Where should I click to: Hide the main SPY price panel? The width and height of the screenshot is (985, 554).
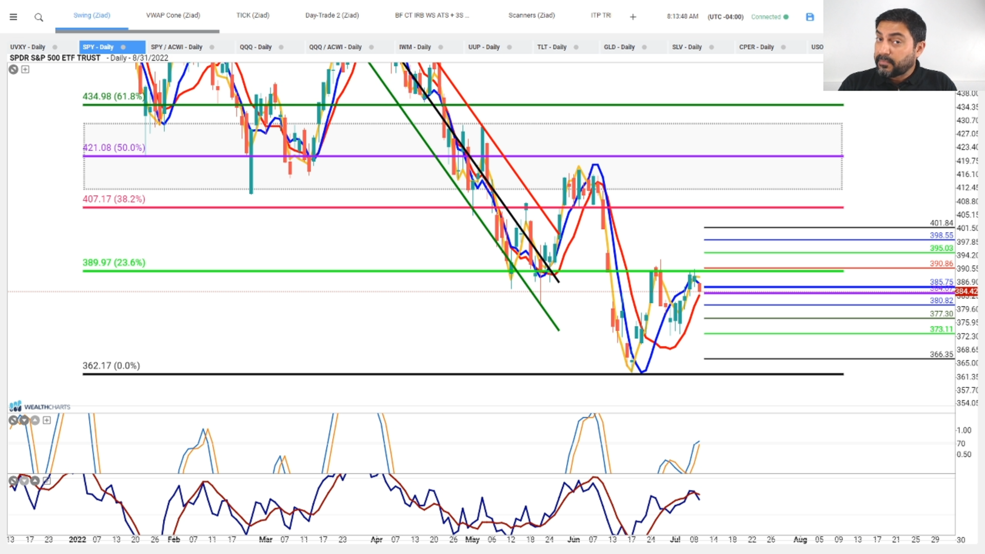[13, 69]
